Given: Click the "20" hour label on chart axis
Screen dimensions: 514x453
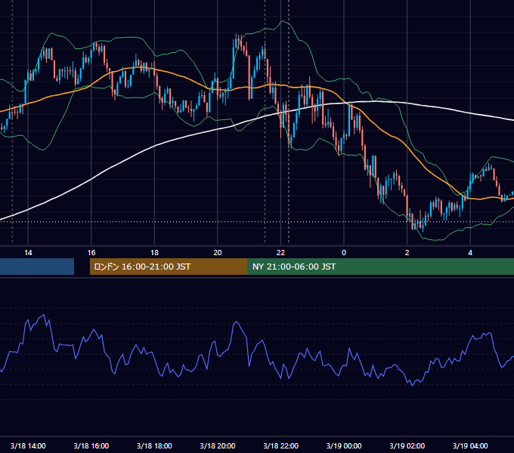Looking at the screenshot, I should 218,253.
